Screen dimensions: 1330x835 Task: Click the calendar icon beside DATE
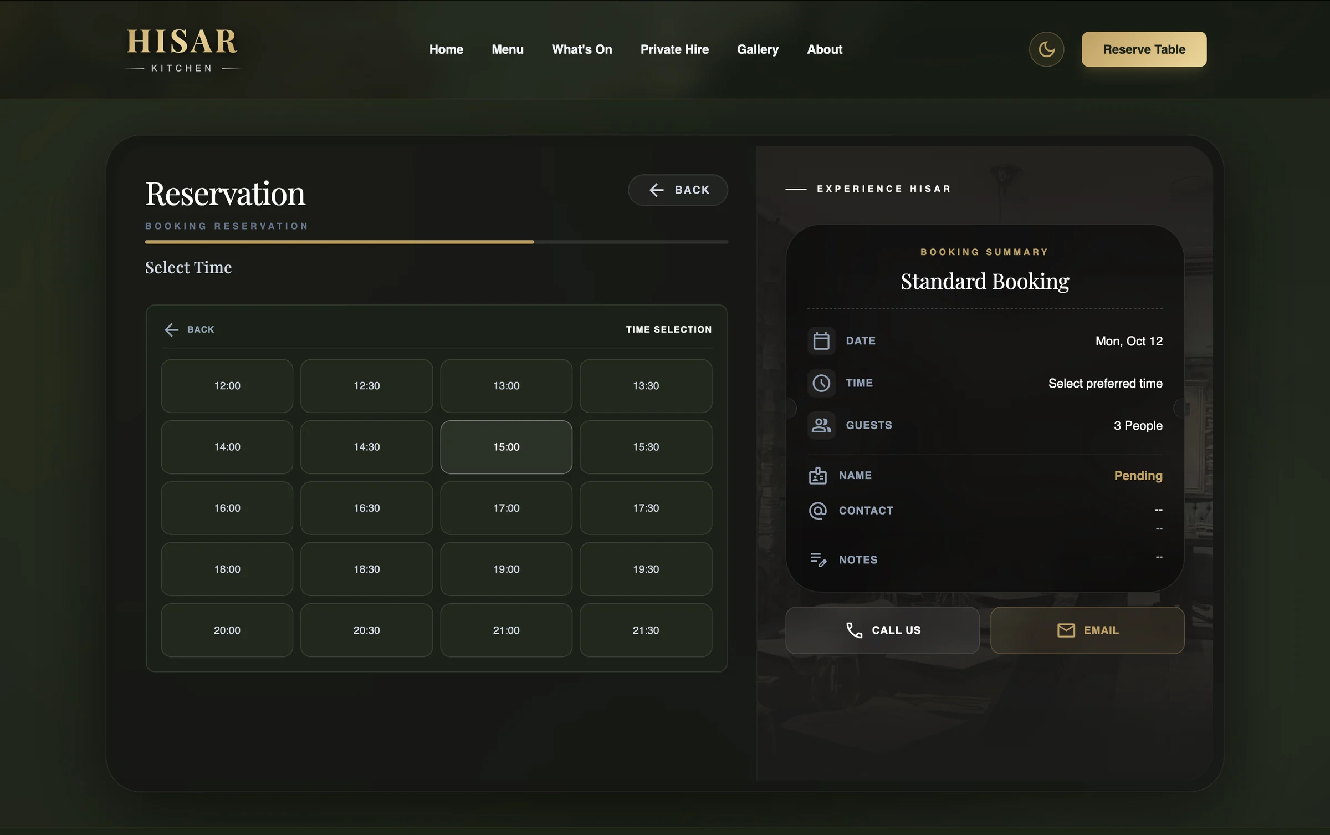(821, 341)
